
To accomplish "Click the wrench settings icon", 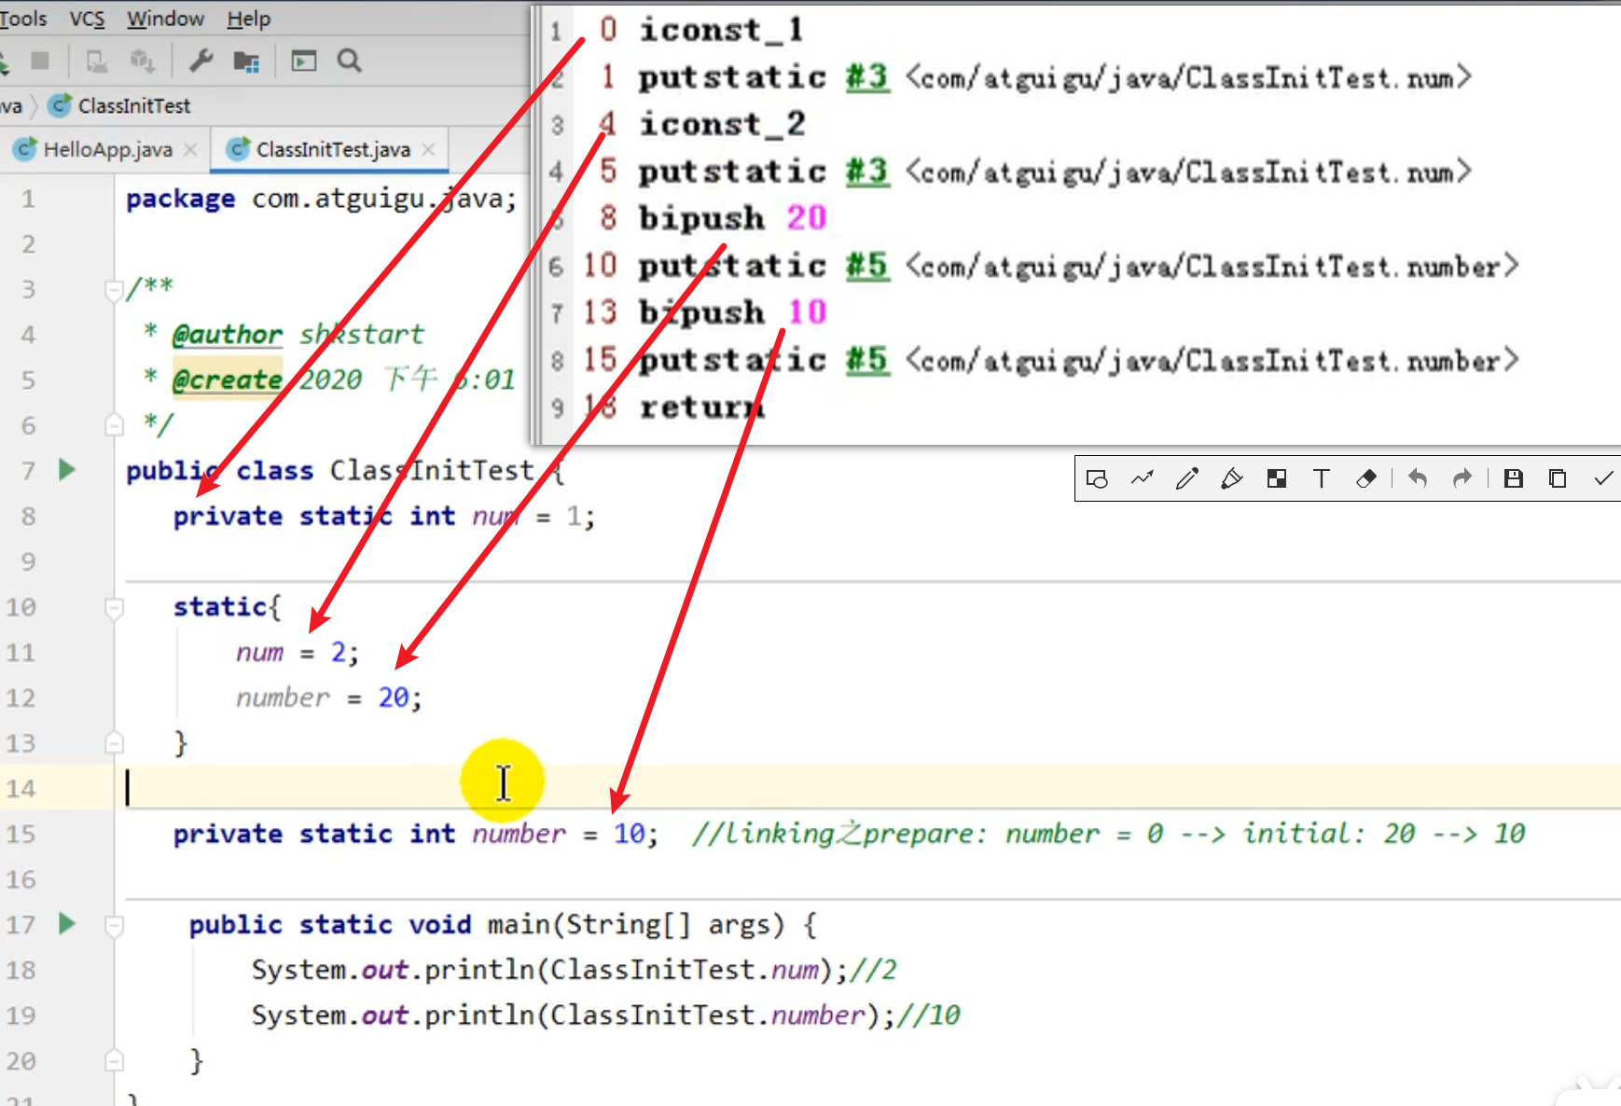I will [x=201, y=62].
